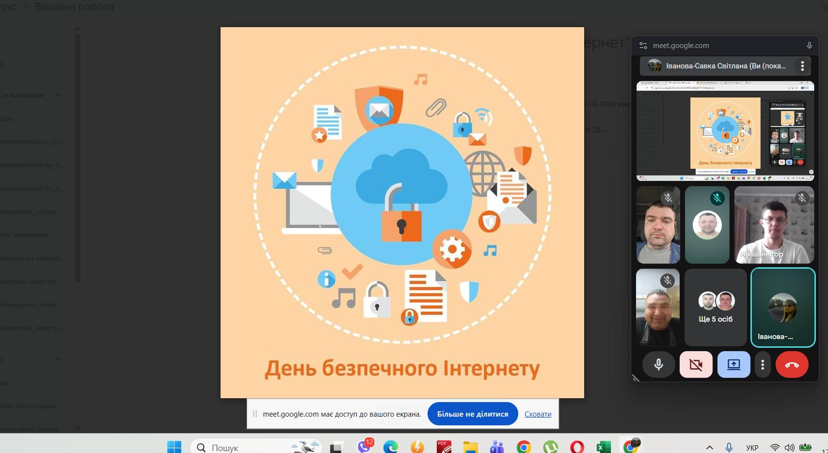Open Opera browser from taskbar

click(577, 447)
